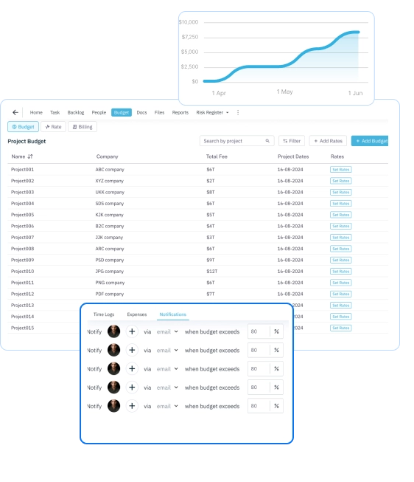This screenshot has width=414, height=482.
Task: Click Set Rates for Project002
Action: (x=340, y=181)
